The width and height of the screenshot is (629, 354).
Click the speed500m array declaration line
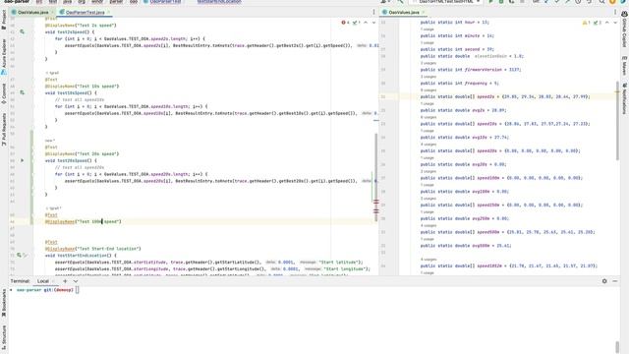[507, 232]
